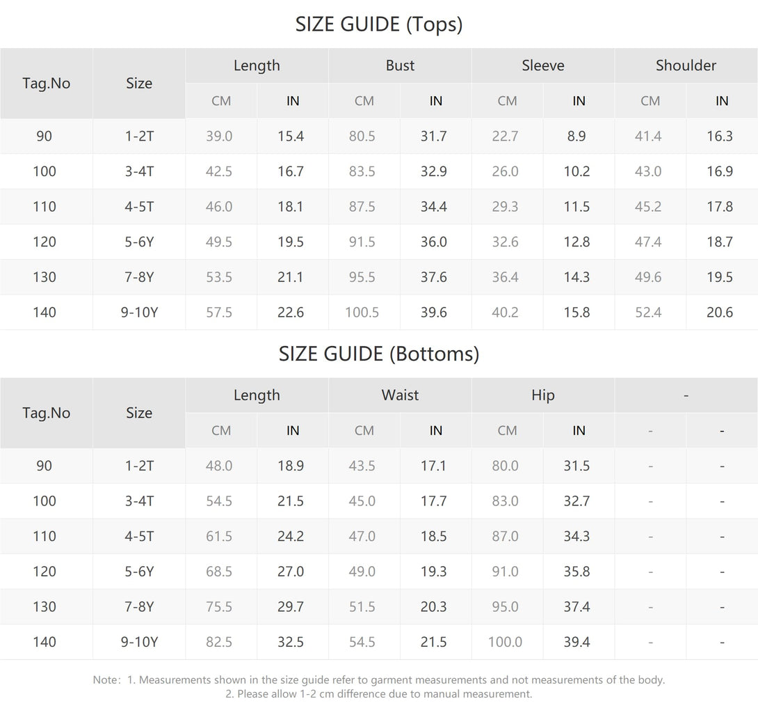
Task: Click tag number 130 in Bottoms table
Action: [45, 606]
